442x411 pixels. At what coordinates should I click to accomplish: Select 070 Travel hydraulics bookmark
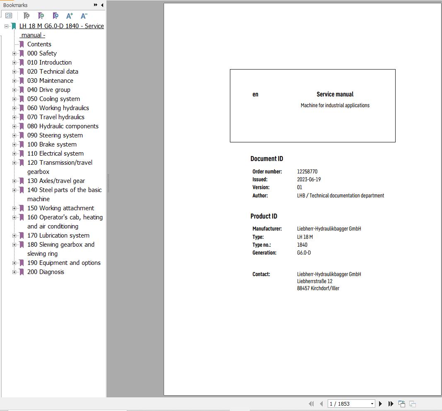[56, 117]
